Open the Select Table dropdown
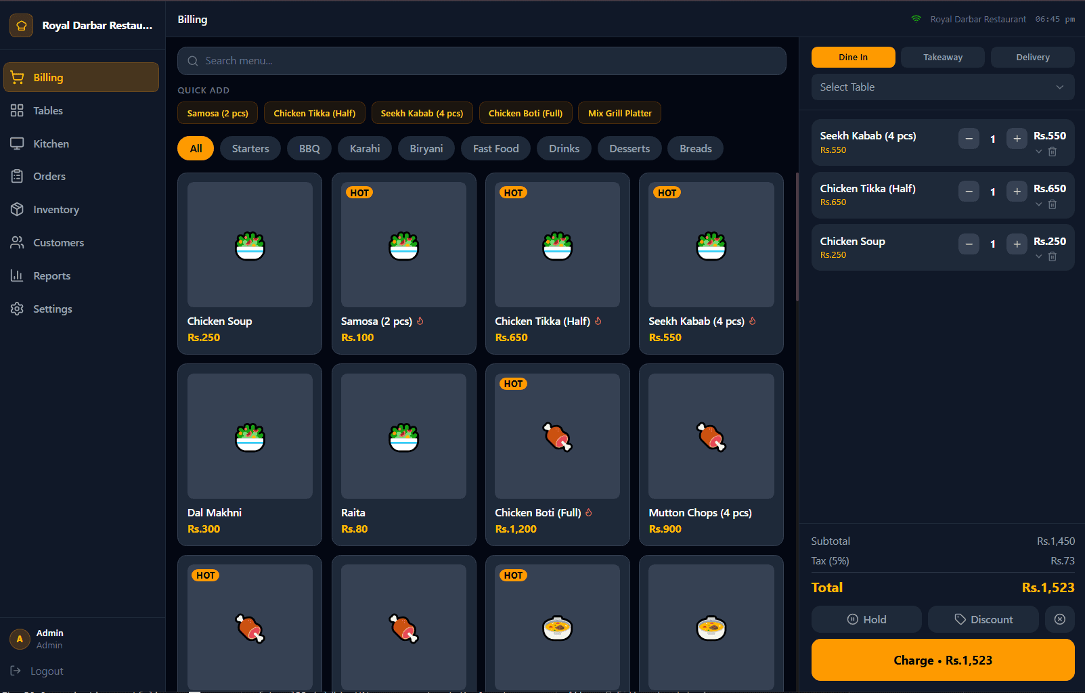Viewport: 1085px width, 693px height. click(x=942, y=87)
